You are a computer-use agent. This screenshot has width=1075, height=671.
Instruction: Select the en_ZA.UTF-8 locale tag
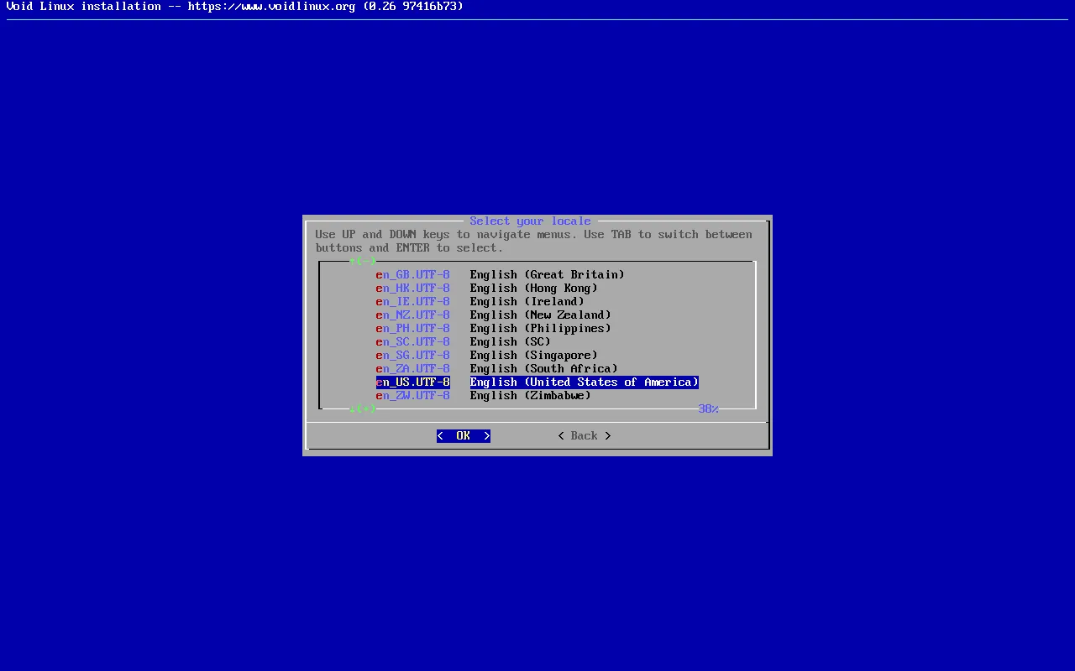point(413,369)
